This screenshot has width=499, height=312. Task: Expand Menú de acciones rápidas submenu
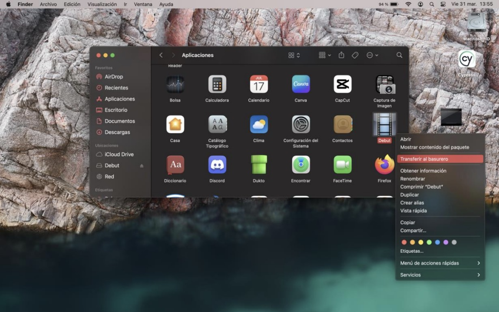[x=440, y=263]
